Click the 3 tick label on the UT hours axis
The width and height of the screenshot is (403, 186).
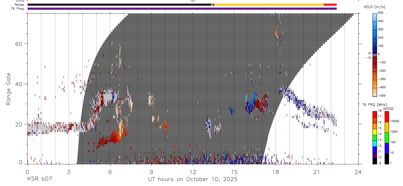(69, 172)
